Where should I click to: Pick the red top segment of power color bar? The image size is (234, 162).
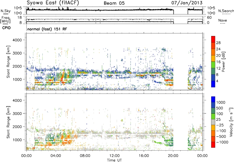213,39
